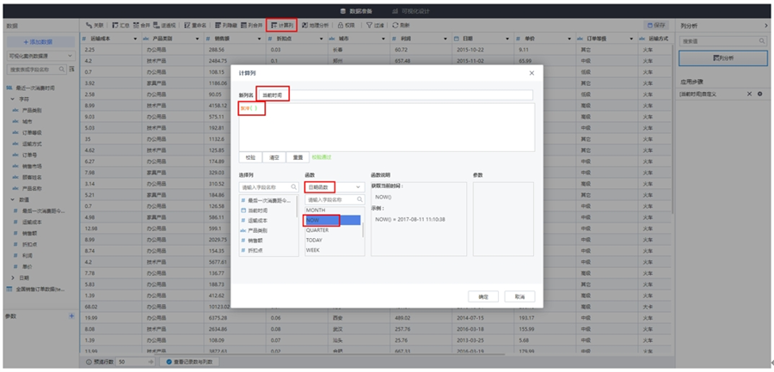Click the 列隐藏 (hide column) toolbar icon
774x372 pixels.
[225, 26]
